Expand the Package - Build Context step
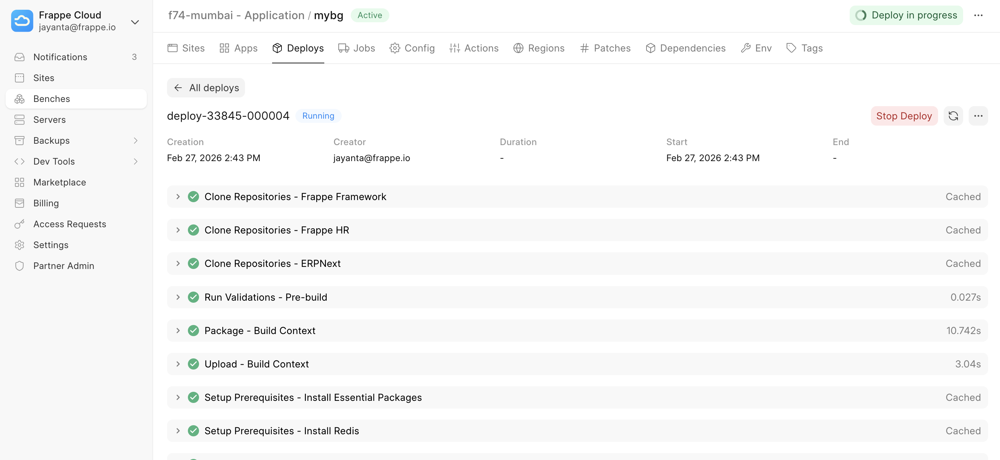This screenshot has width=1000, height=460. pyautogui.click(x=178, y=331)
